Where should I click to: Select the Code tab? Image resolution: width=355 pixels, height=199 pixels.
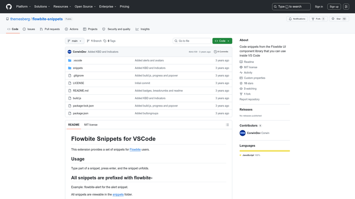click(13, 29)
